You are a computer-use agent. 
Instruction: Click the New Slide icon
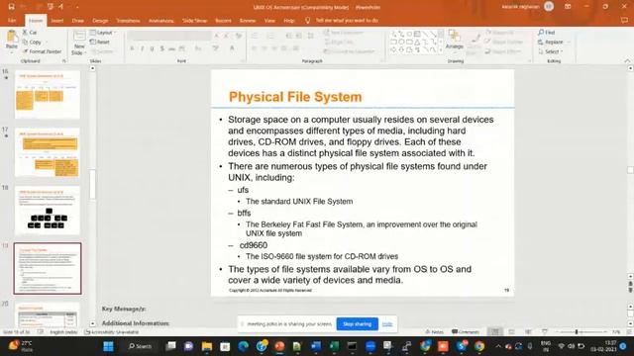click(79, 37)
